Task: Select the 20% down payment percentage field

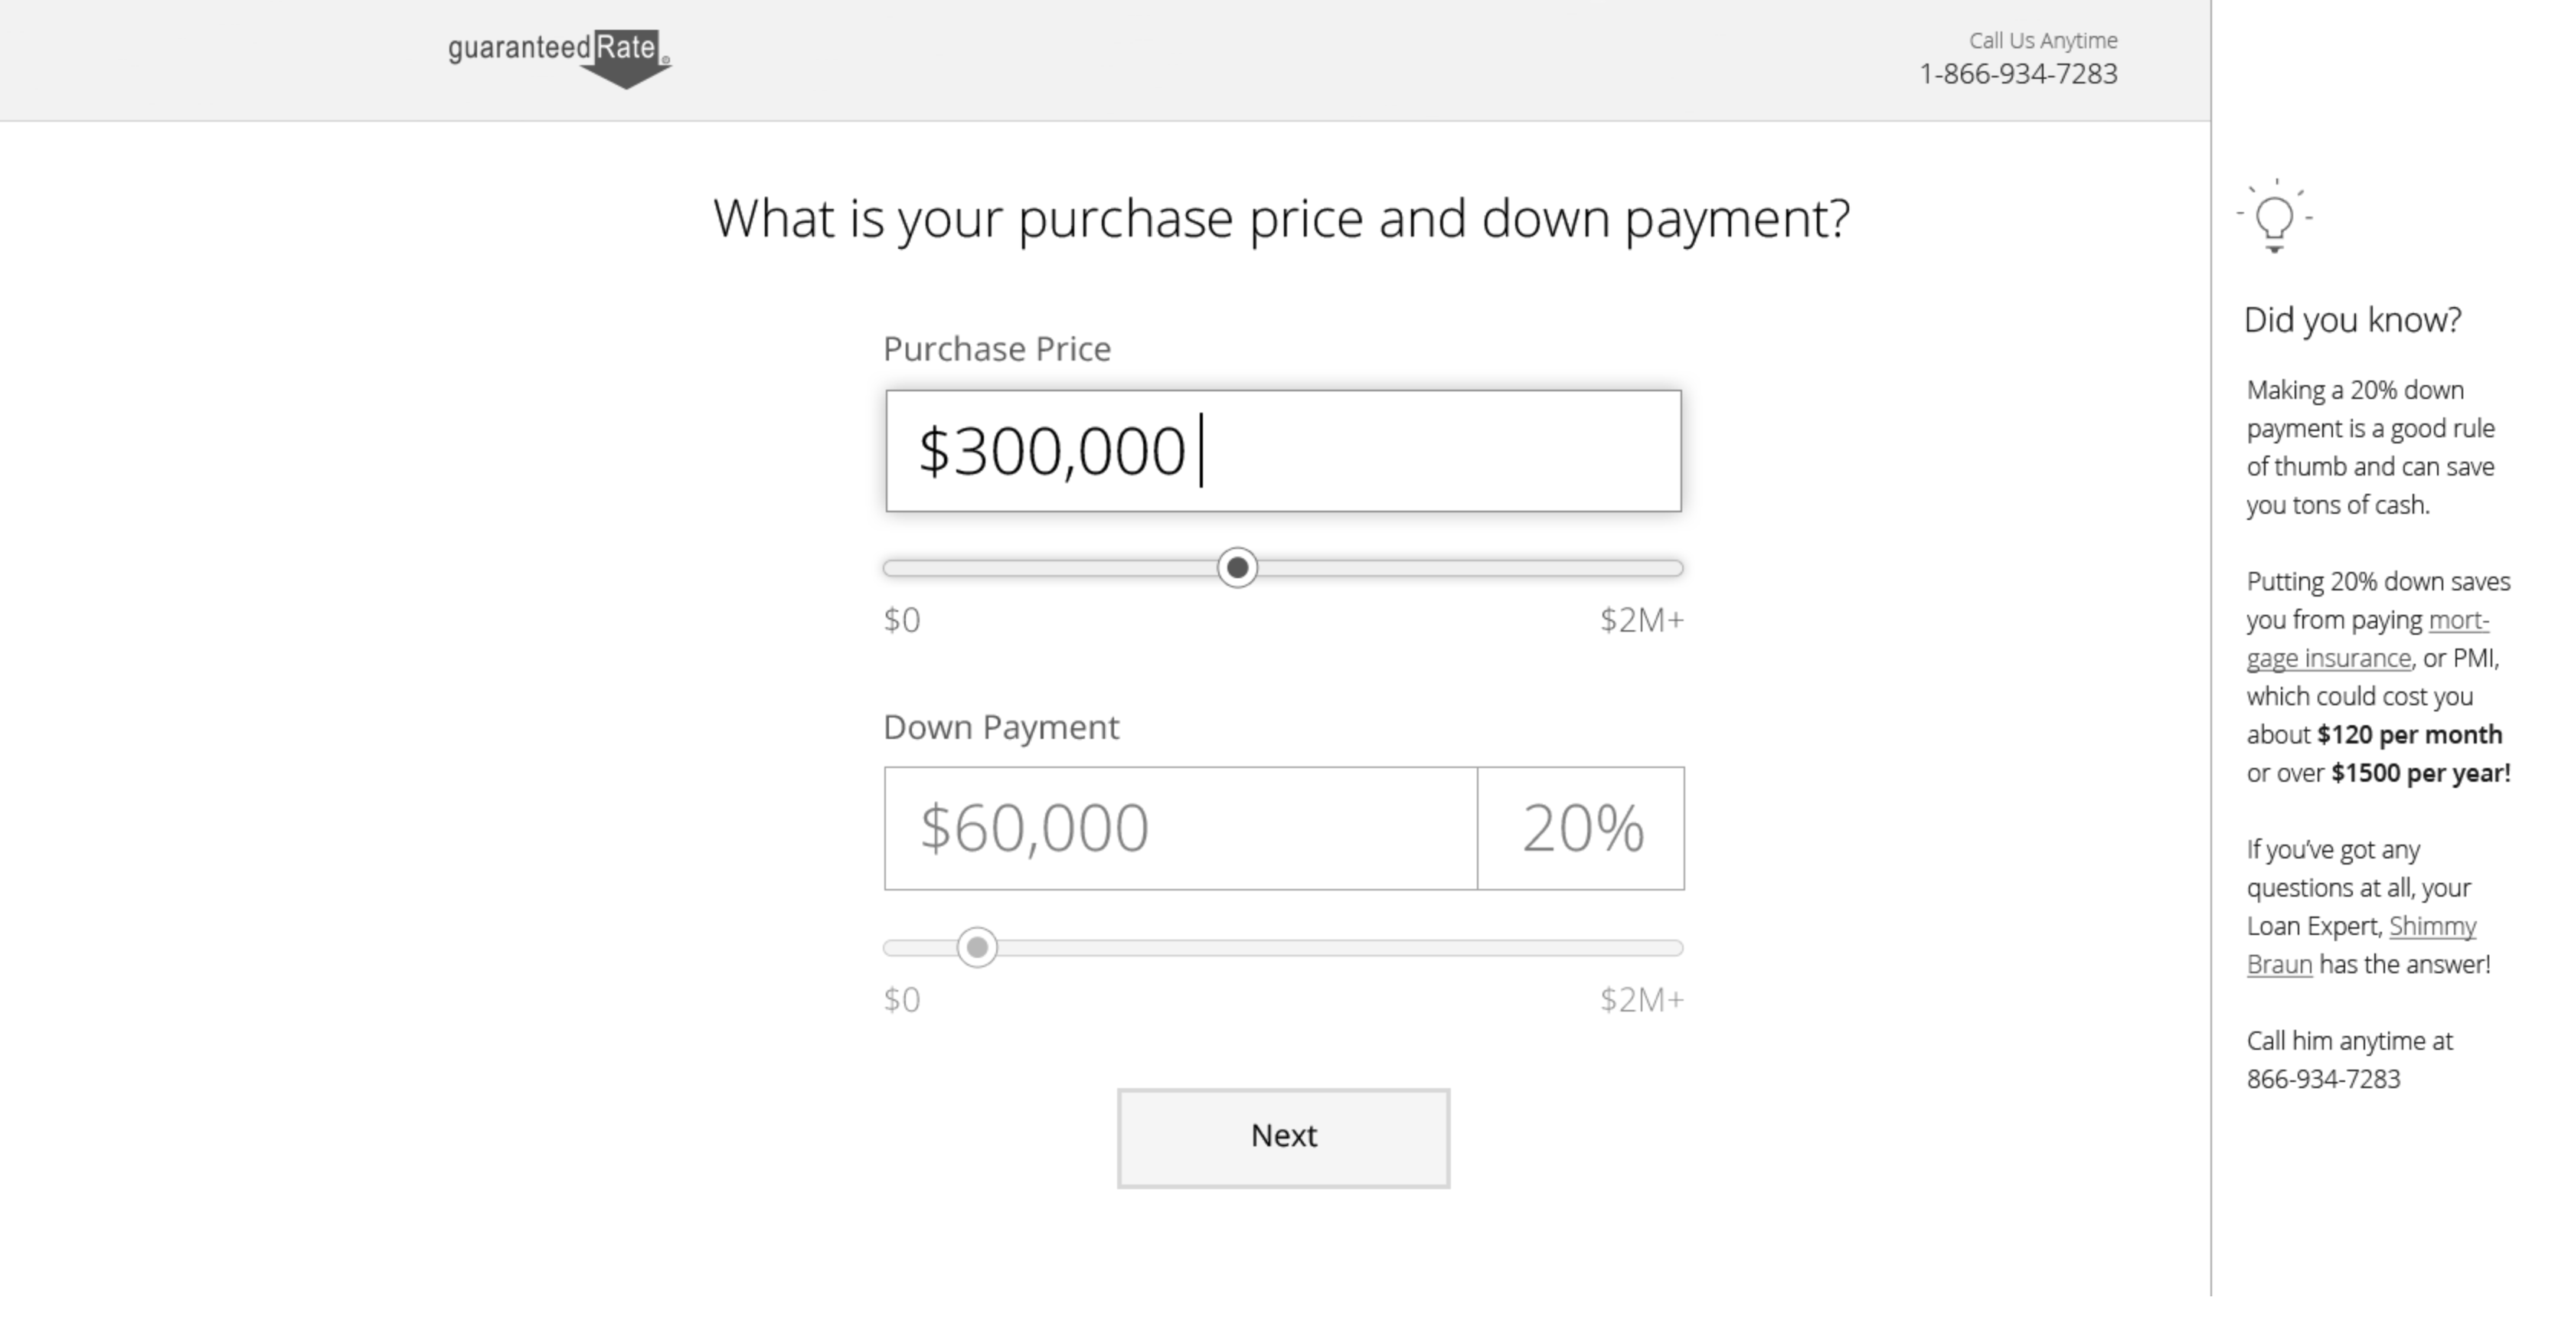Action: pyautogui.click(x=1581, y=828)
